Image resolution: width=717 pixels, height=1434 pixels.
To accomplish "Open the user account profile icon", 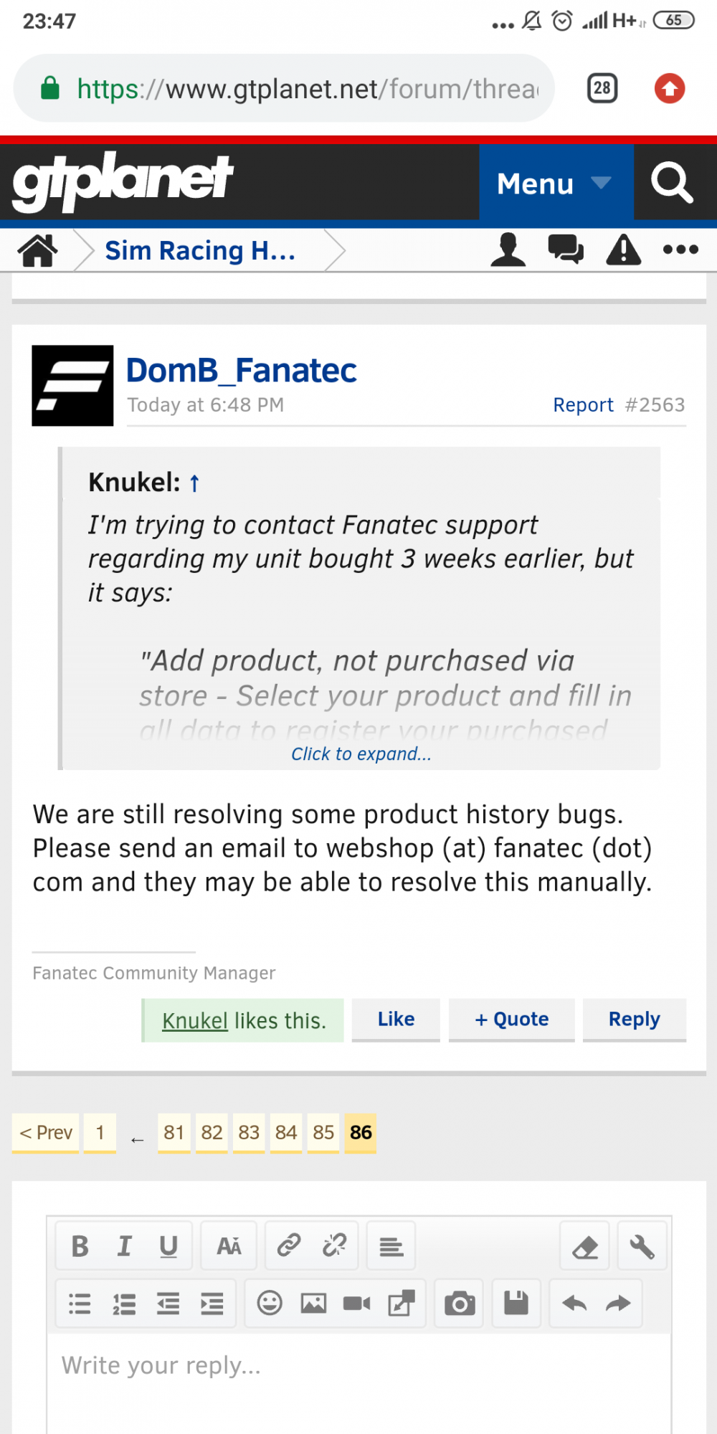I will click(x=508, y=250).
